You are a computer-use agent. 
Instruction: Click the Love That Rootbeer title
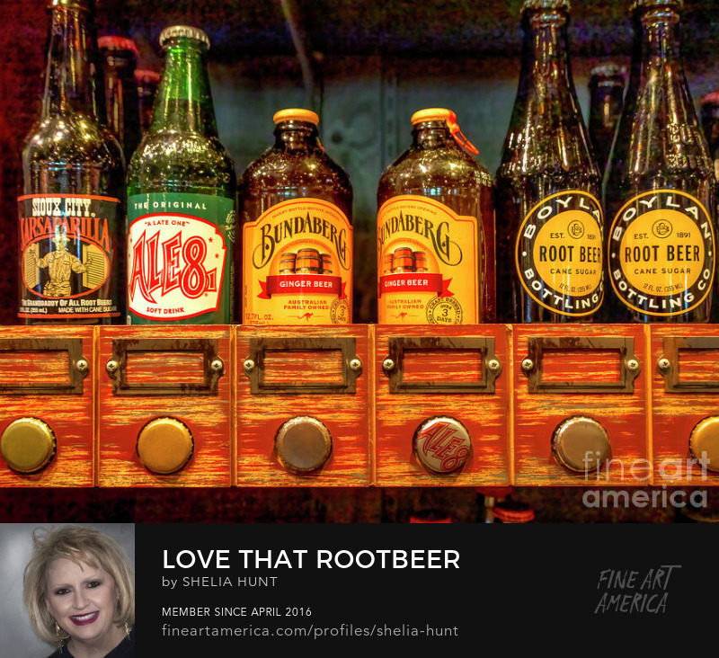pyautogui.click(x=310, y=558)
